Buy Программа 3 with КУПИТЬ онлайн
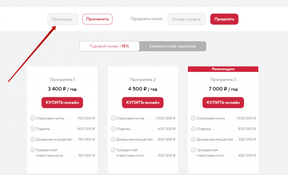 pos(223,103)
